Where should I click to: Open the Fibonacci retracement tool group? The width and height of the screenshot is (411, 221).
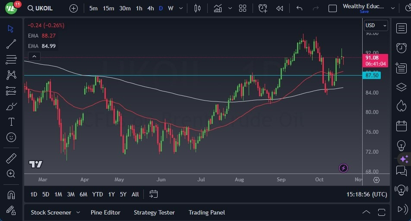11,60
